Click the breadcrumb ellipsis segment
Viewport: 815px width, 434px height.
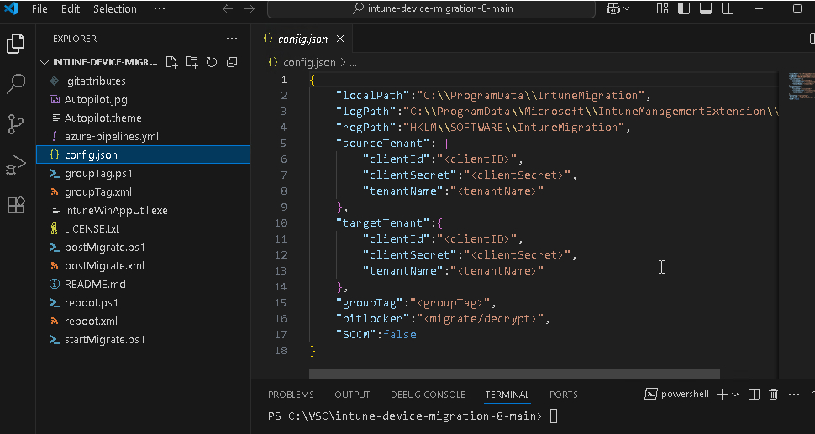click(x=353, y=63)
